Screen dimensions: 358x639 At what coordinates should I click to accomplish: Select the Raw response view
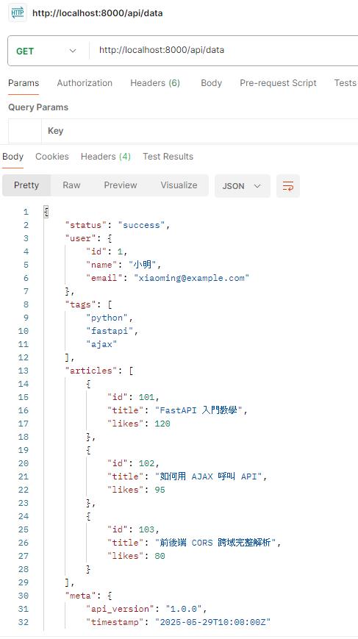(71, 185)
